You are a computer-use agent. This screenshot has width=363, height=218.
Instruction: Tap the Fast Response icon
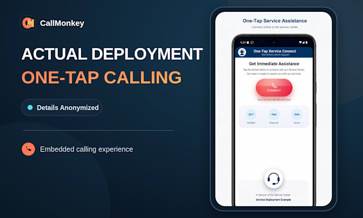(x=274, y=115)
